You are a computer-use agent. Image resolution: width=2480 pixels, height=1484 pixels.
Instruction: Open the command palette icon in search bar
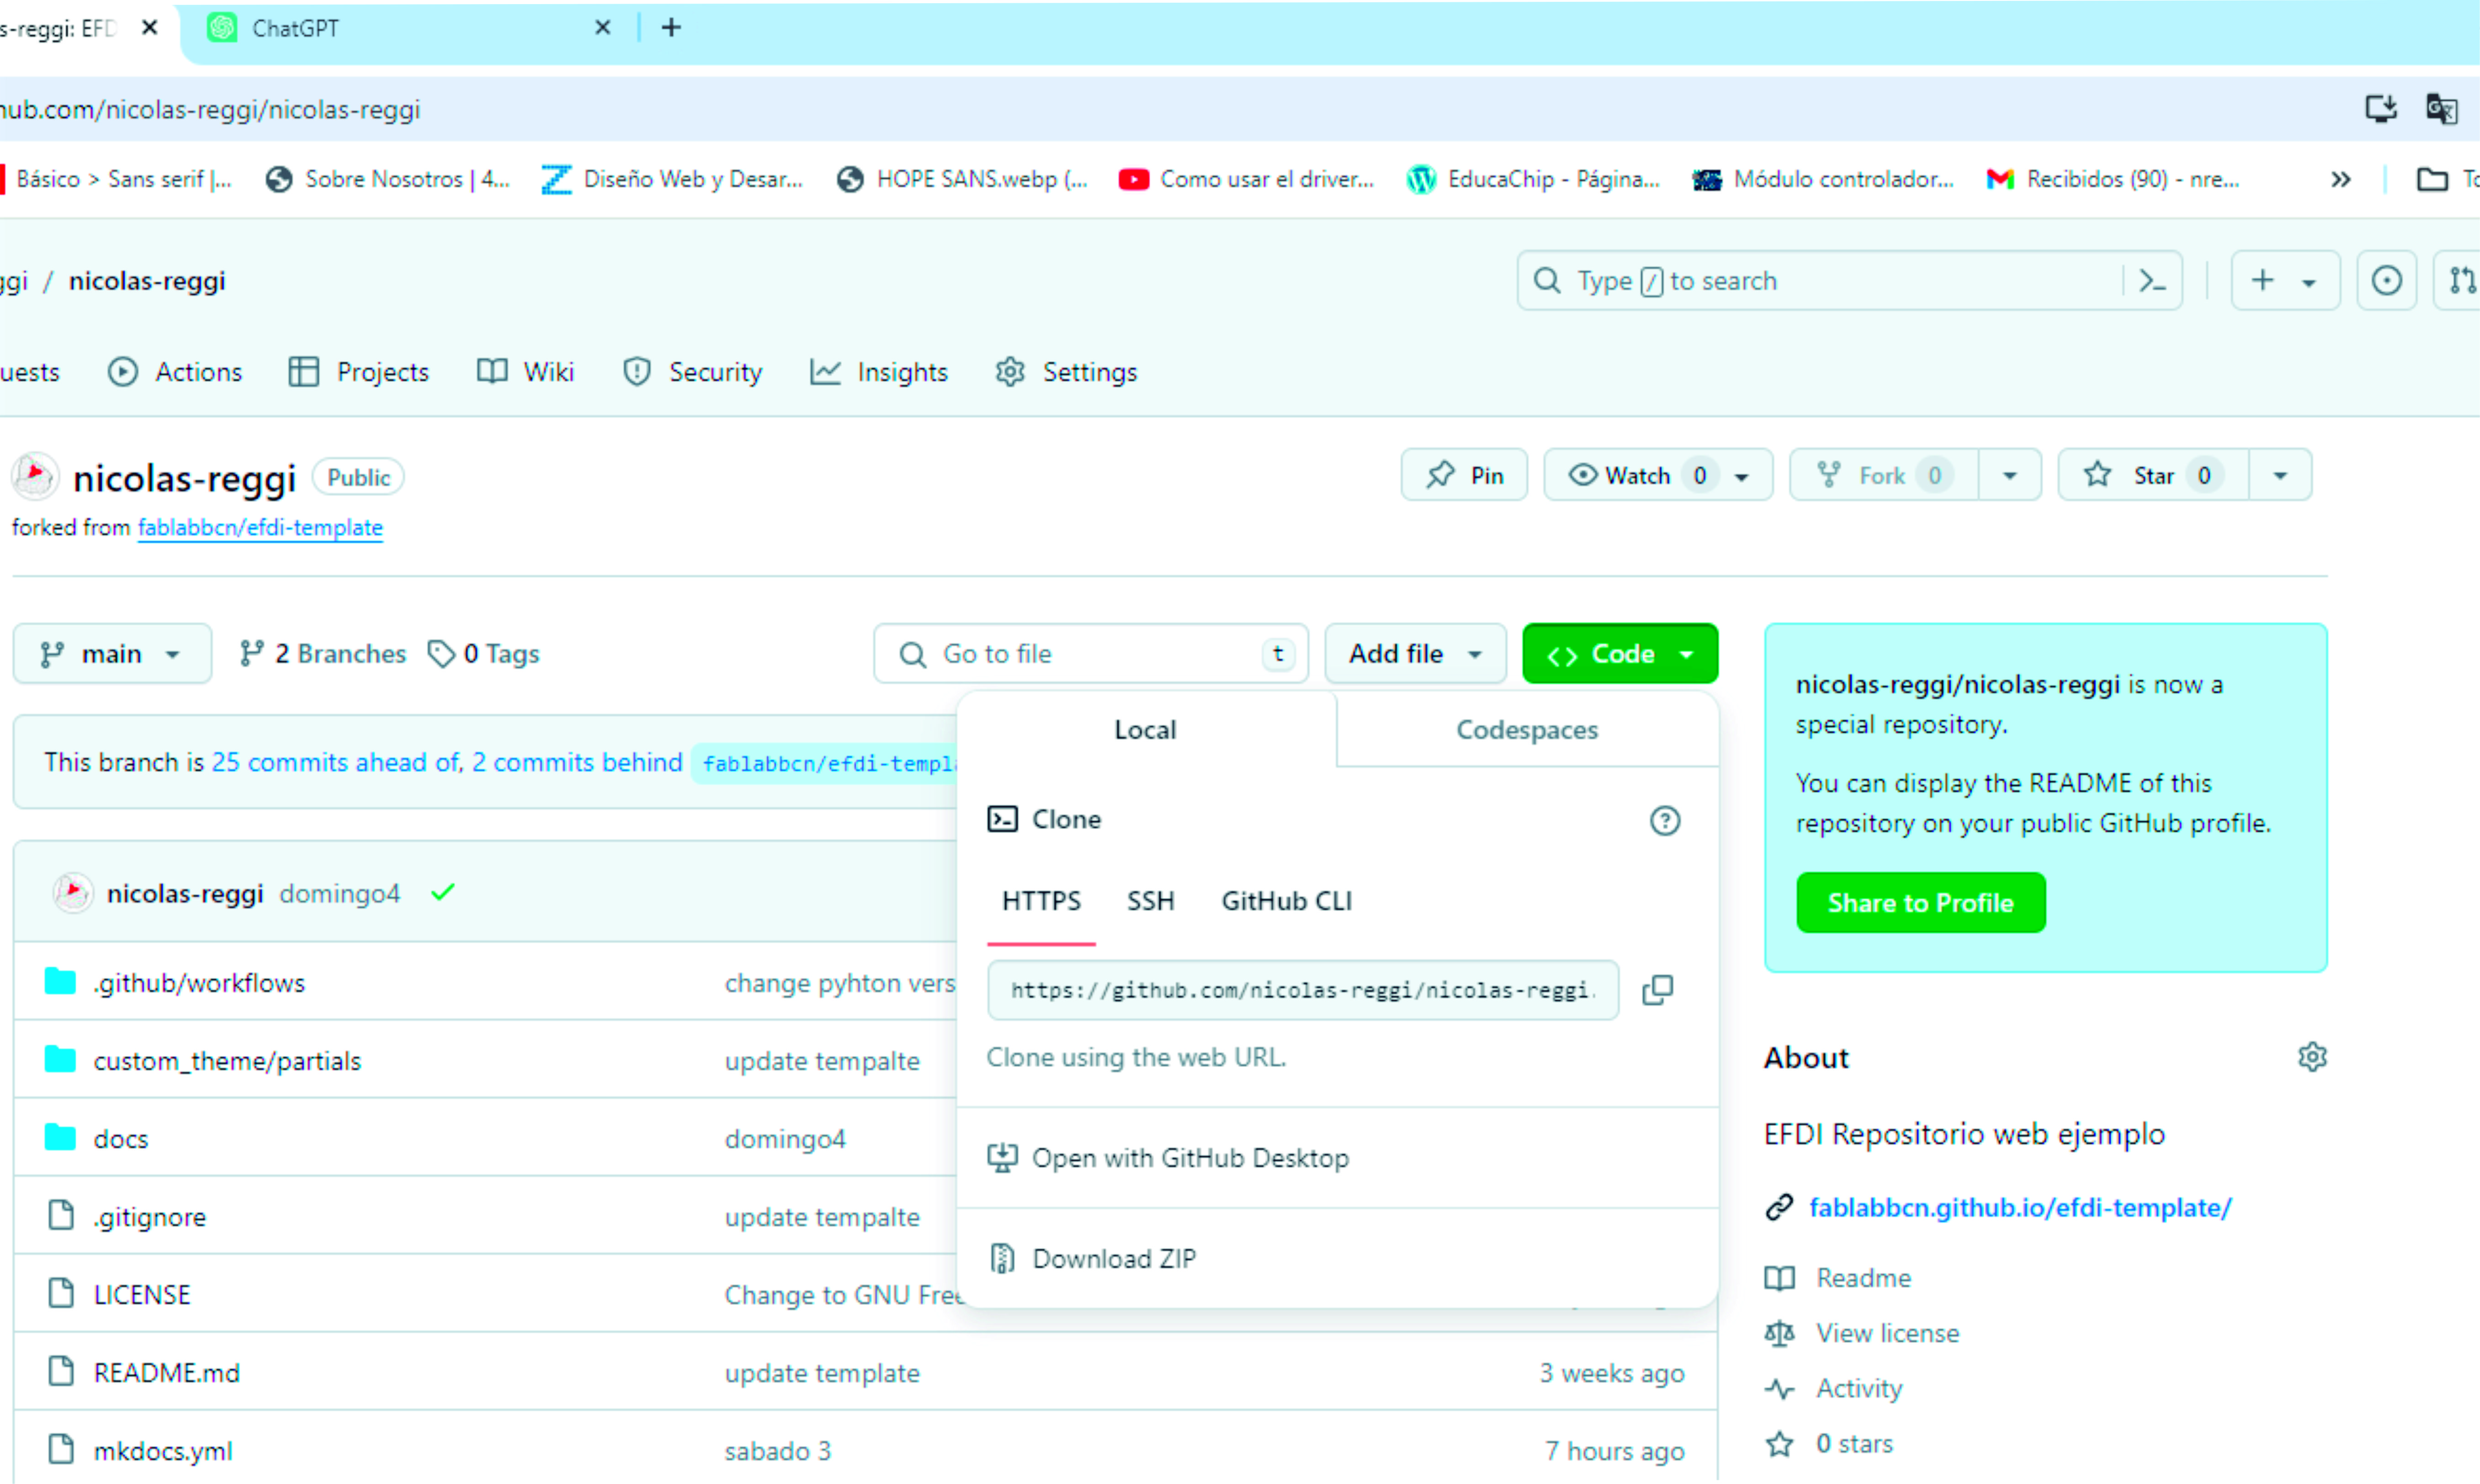(x=2152, y=281)
